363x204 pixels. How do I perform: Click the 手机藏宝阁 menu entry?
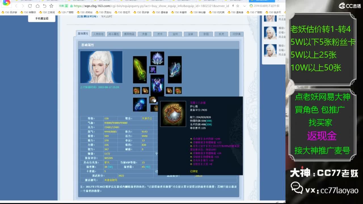pos(42,18)
